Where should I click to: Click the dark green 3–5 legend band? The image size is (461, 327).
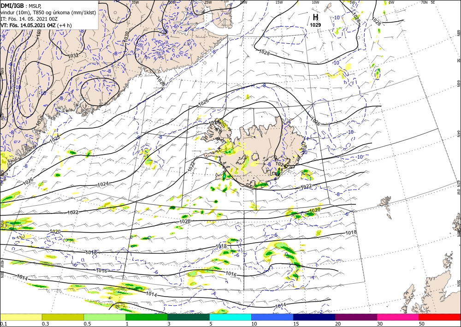(189, 317)
